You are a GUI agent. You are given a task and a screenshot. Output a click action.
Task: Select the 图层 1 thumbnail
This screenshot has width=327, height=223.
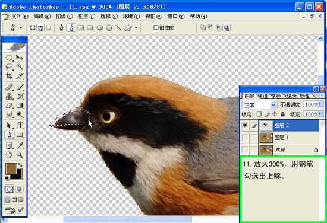click(x=266, y=138)
